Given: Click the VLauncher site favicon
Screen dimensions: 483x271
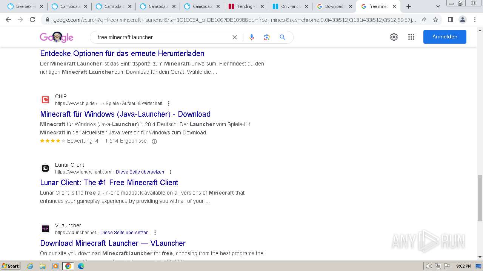Looking at the screenshot, I should [45, 229].
